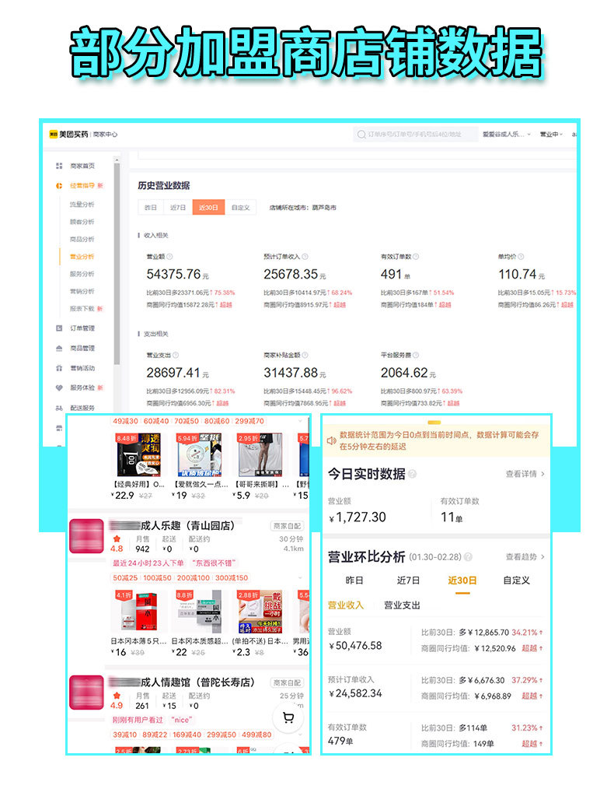This screenshot has width=614, height=803.
Task: Open the 营业中 status dropdown
Action: pyautogui.click(x=551, y=134)
